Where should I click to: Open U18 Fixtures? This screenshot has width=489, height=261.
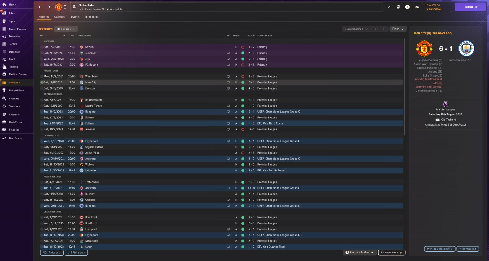76,252
